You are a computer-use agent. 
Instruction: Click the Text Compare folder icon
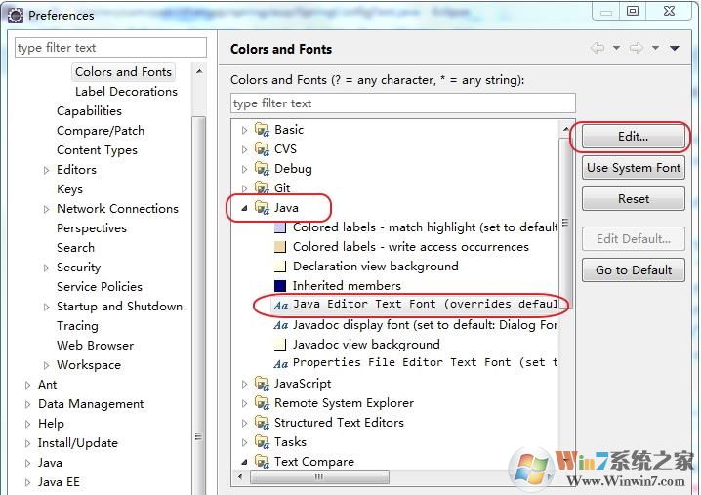[262, 462]
